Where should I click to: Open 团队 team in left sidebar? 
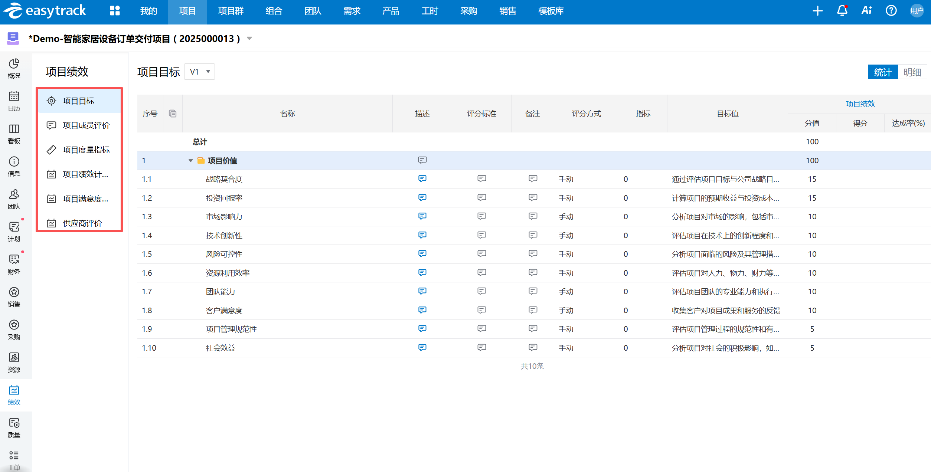pyautogui.click(x=14, y=199)
